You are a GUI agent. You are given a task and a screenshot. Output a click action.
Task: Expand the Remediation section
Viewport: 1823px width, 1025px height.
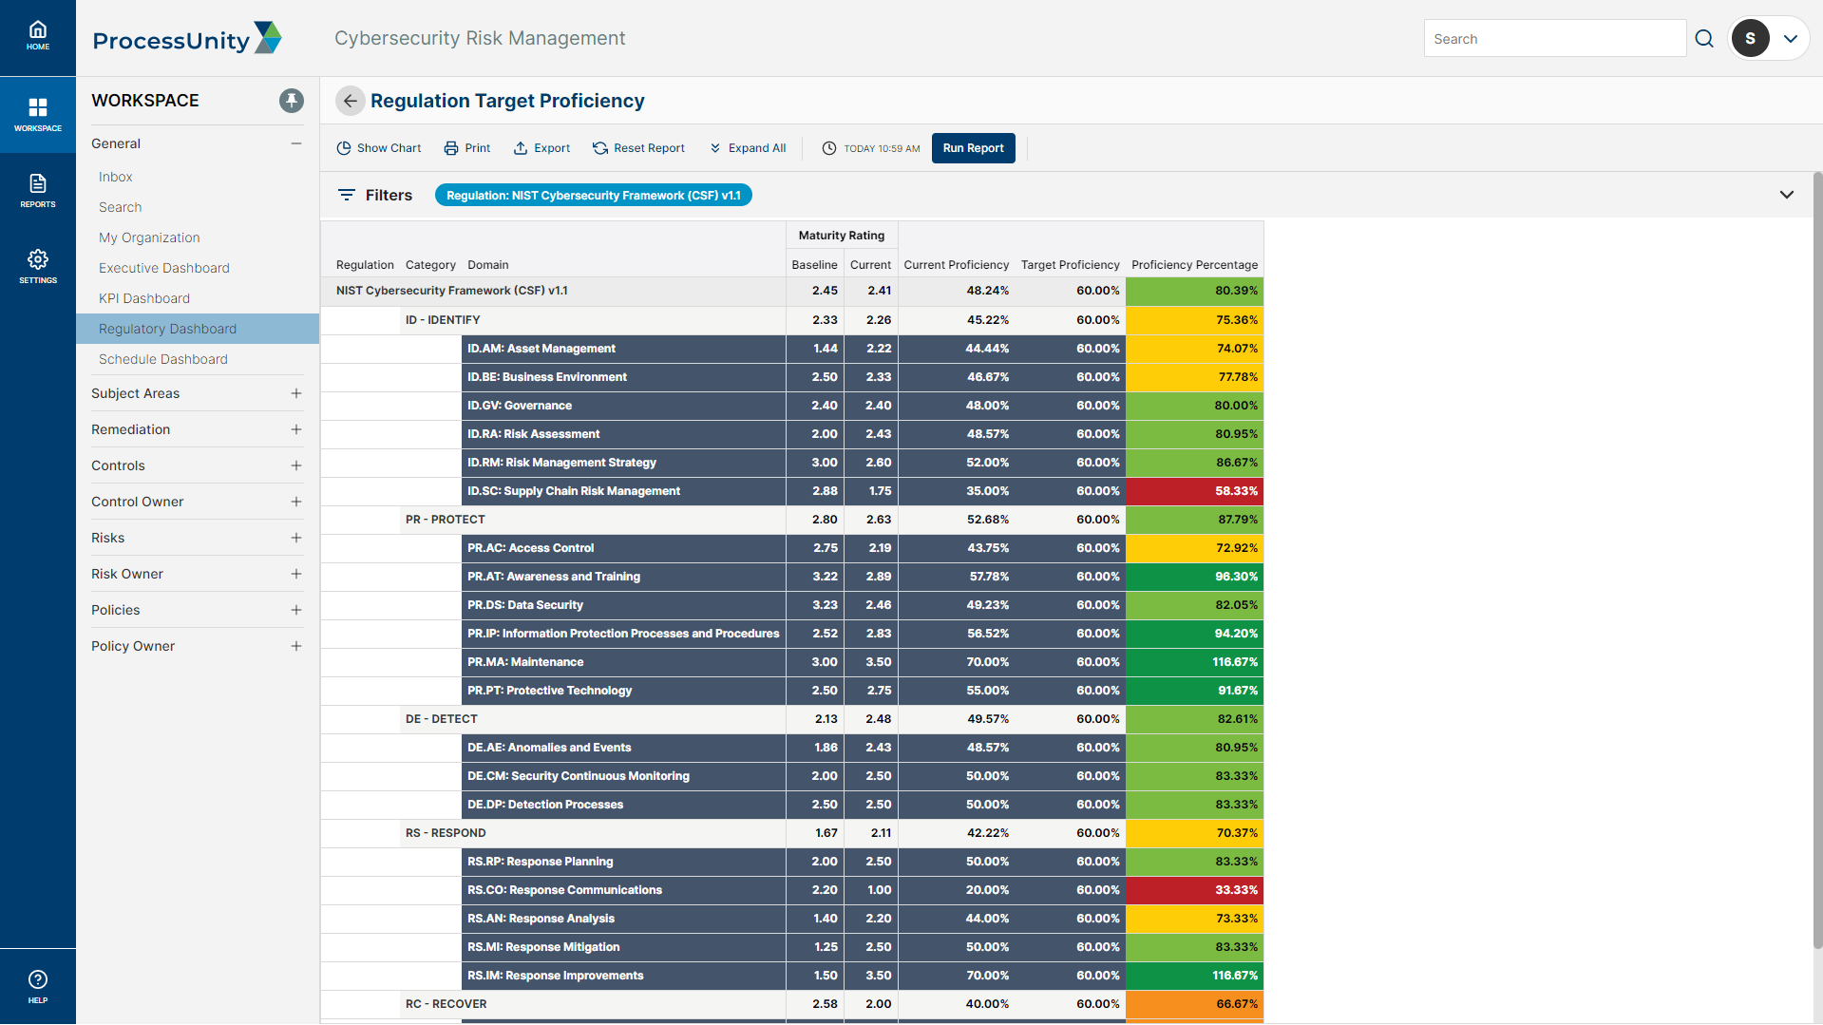coord(295,428)
